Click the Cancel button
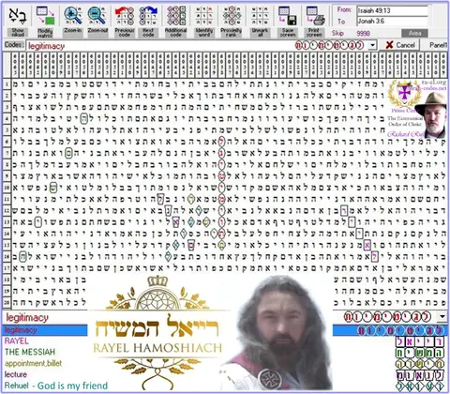 coord(400,45)
